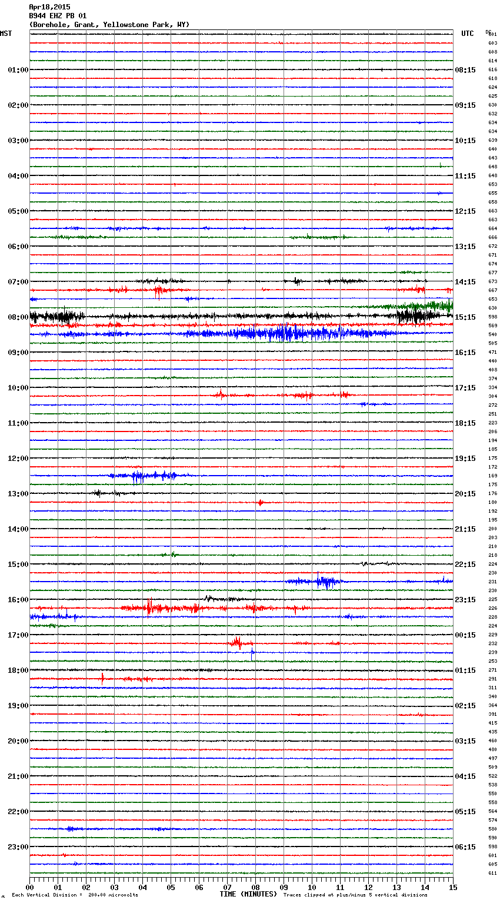Viewport: 500px width, 903px height.
Task: Click the UTC timezone label
Action: (x=468, y=34)
